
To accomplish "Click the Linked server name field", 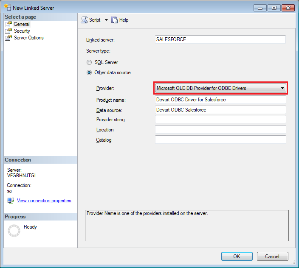I will pos(220,39).
